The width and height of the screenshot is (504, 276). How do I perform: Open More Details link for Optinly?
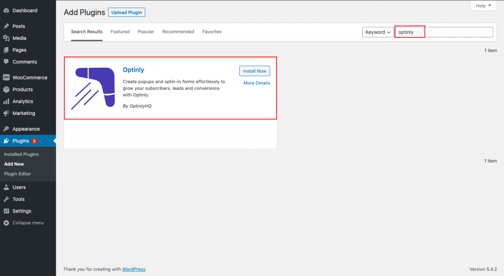tap(257, 83)
